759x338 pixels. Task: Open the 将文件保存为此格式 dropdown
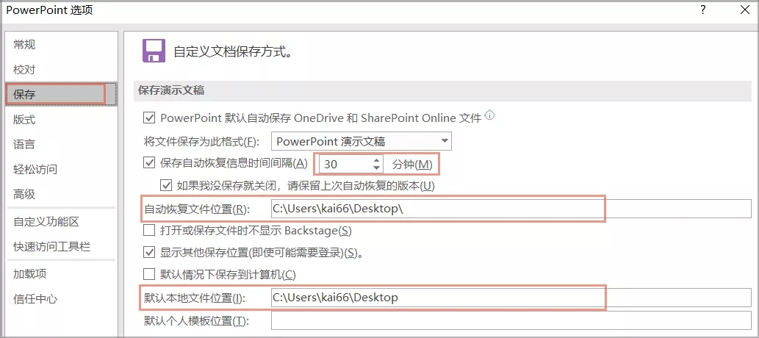coord(361,142)
